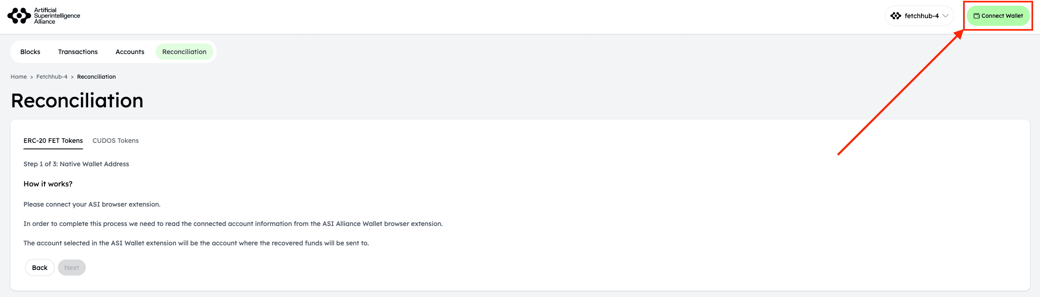The width and height of the screenshot is (1040, 297).
Task: Switch to the Accounts tab
Action: pyautogui.click(x=130, y=52)
